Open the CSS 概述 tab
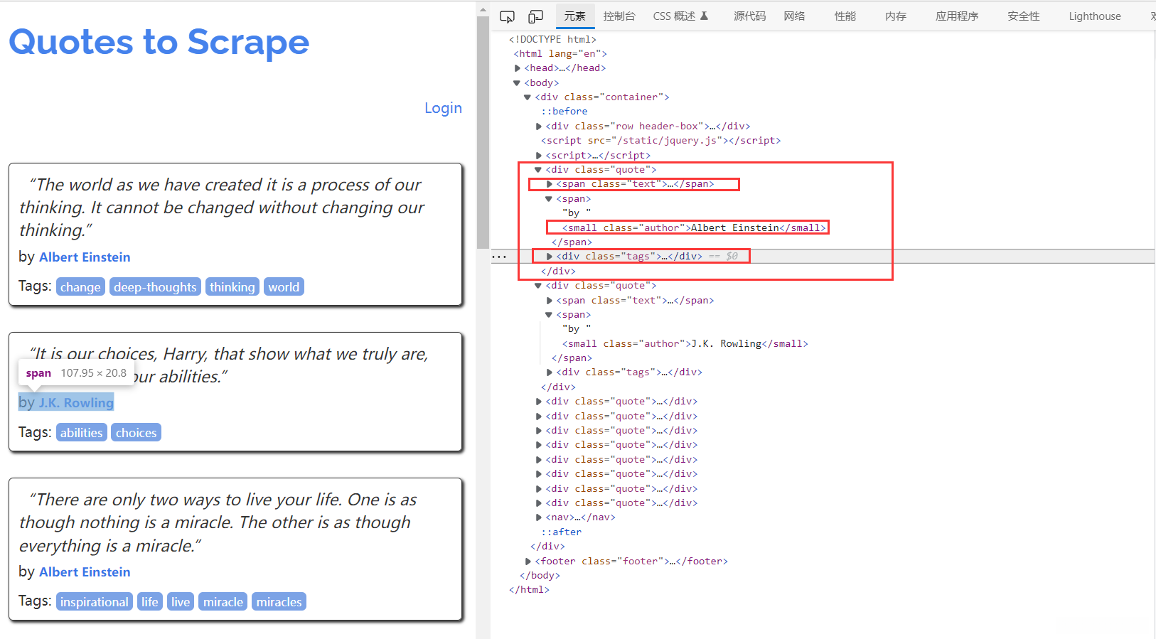Image resolution: width=1156 pixels, height=639 pixels. pos(680,16)
